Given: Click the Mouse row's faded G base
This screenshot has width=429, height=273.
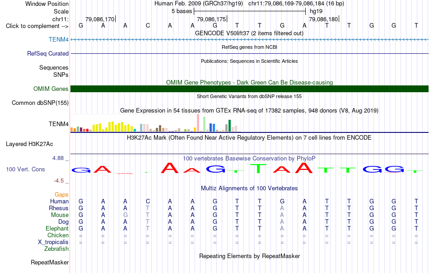Looking at the screenshot, I should click(x=125, y=215).
